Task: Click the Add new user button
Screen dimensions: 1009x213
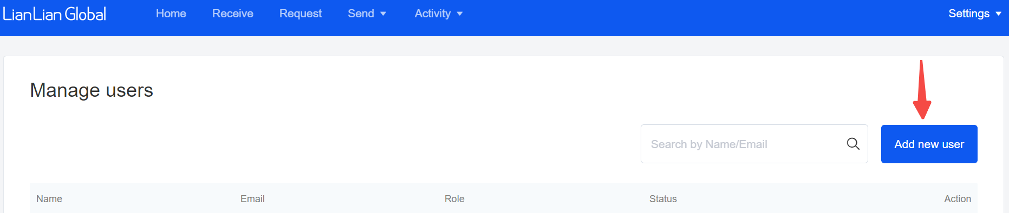Action: pyautogui.click(x=929, y=144)
